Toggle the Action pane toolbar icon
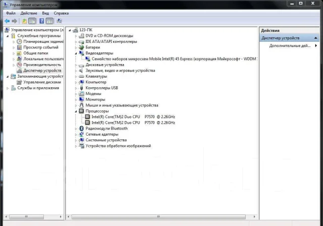 tap(49, 21)
